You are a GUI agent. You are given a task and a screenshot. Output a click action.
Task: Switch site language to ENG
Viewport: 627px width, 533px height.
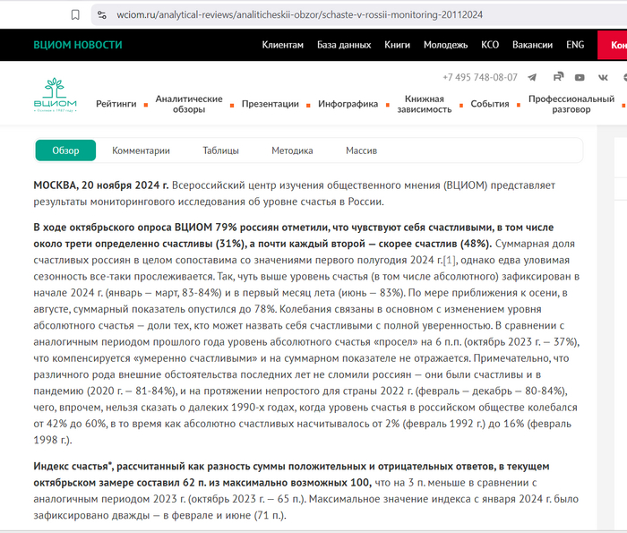575,45
